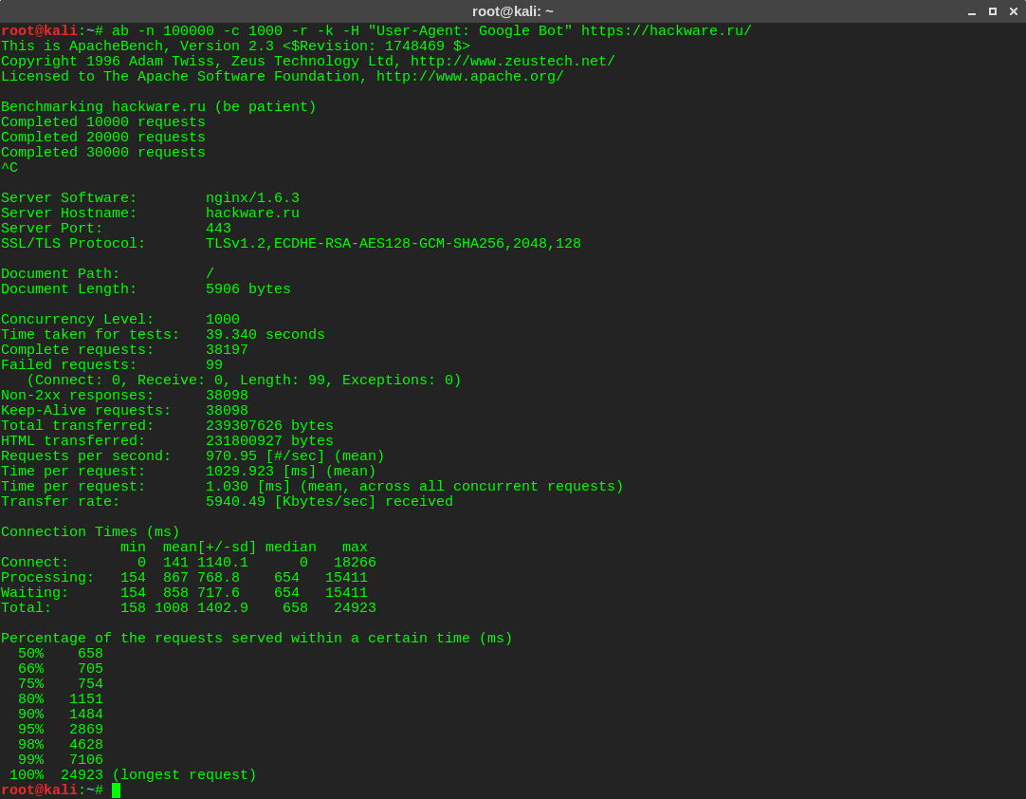Image resolution: width=1026 pixels, height=799 pixels.
Task: Click the hackware.ru Server Hostname value
Action: [252, 213]
